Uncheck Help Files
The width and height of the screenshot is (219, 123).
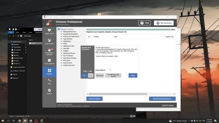coord(62,49)
